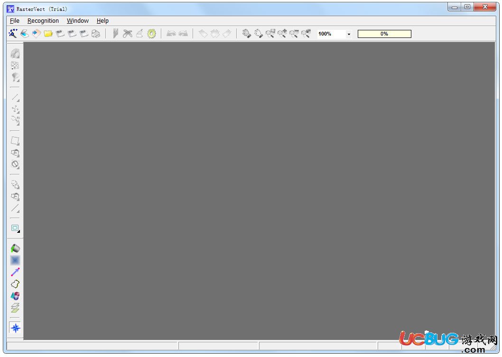Click the blue blurred square icon
502x357 pixels.
15,260
